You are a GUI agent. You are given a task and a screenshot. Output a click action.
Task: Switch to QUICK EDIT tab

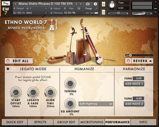pyautogui.click(x=15, y=122)
